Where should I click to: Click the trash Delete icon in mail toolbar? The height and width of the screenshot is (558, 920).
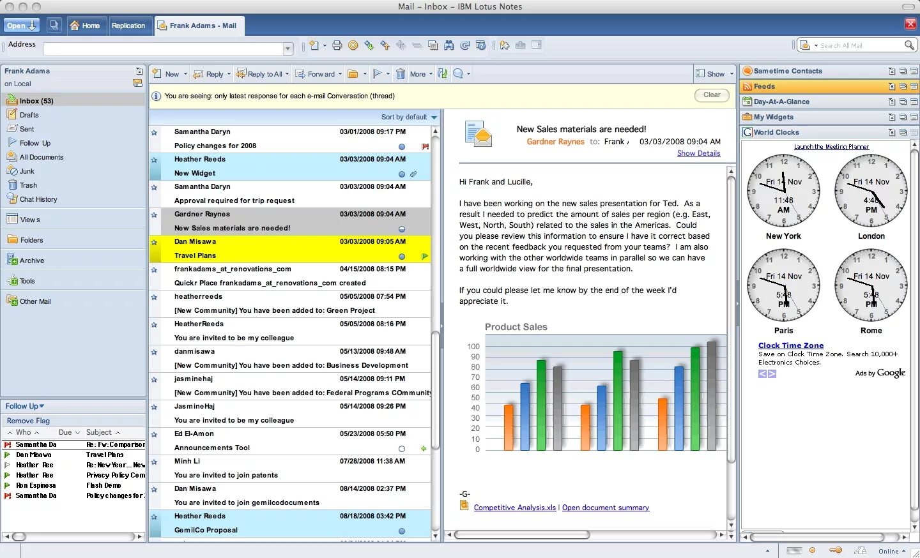click(x=401, y=74)
